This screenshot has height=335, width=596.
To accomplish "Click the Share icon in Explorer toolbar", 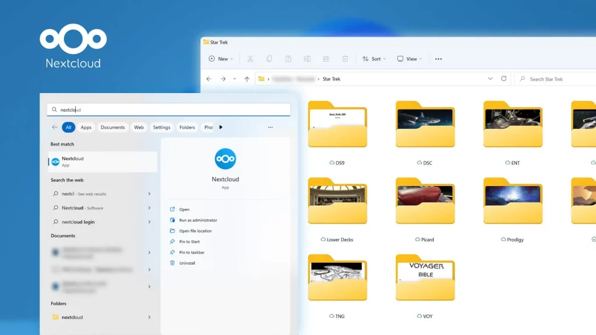I will pyautogui.click(x=326, y=58).
